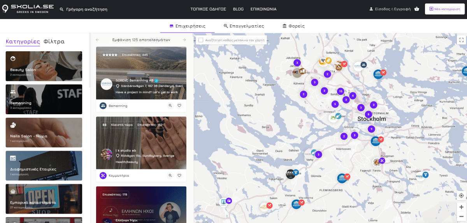
Task: Switch to the Φορείς tab
Action: click(293, 26)
